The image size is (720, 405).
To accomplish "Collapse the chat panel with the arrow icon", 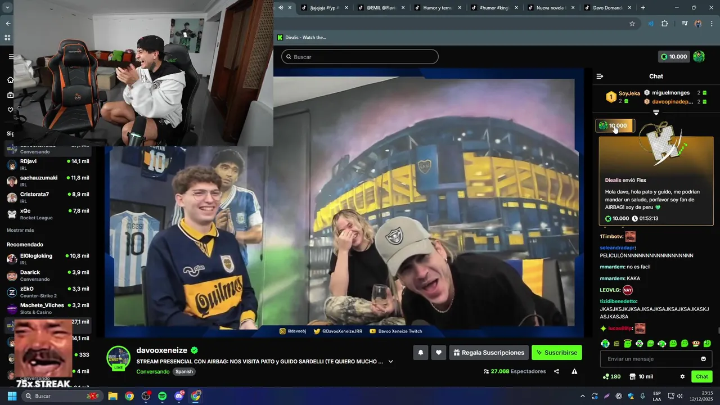I will pos(600,76).
